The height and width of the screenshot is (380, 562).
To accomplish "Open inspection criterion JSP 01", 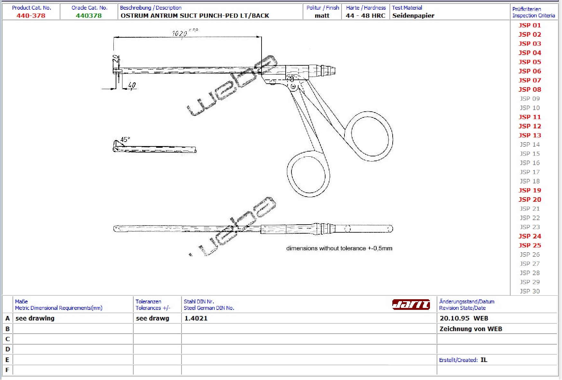I will pyautogui.click(x=530, y=25).
